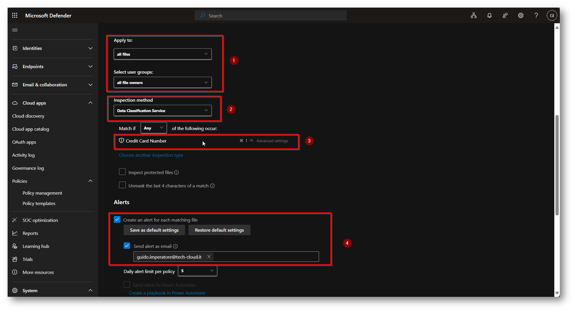Open the Settings gear in header
Image resolution: width=575 pixels, height=312 pixels.
click(521, 16)
